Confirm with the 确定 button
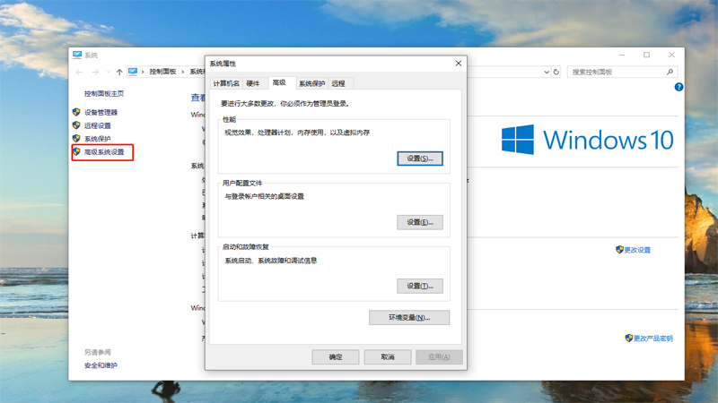The height and width of the screenshot is (403, 718). (336, 356)
